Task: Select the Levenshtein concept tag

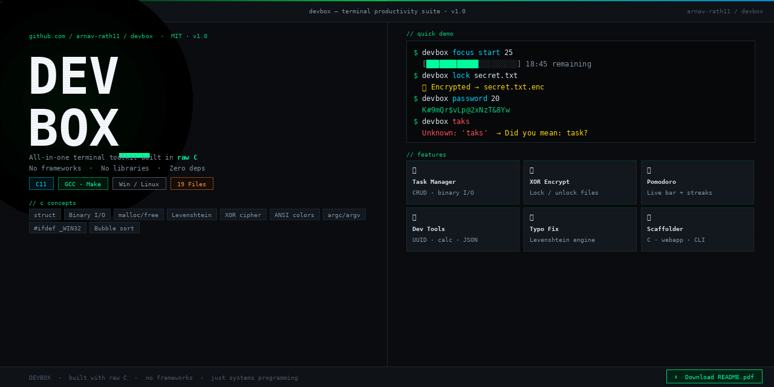Action: pyautogui.click(x=192, y=215)
